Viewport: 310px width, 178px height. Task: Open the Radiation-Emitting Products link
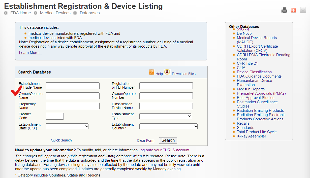tap(260, 111)
